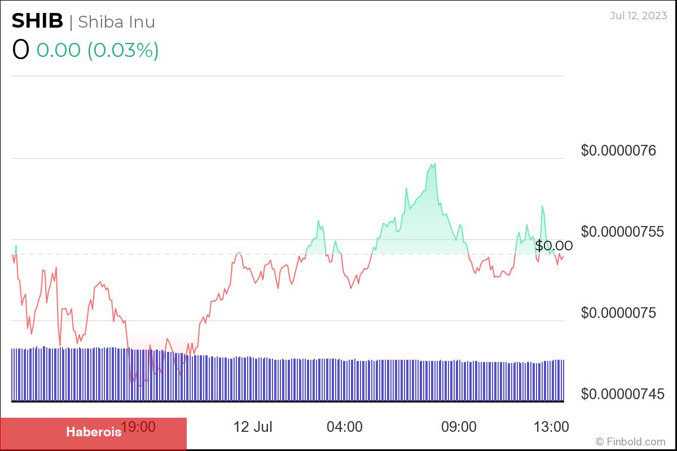Click the $0.00000745 axis label
The image size is (677, 451).
coord(623,393)
